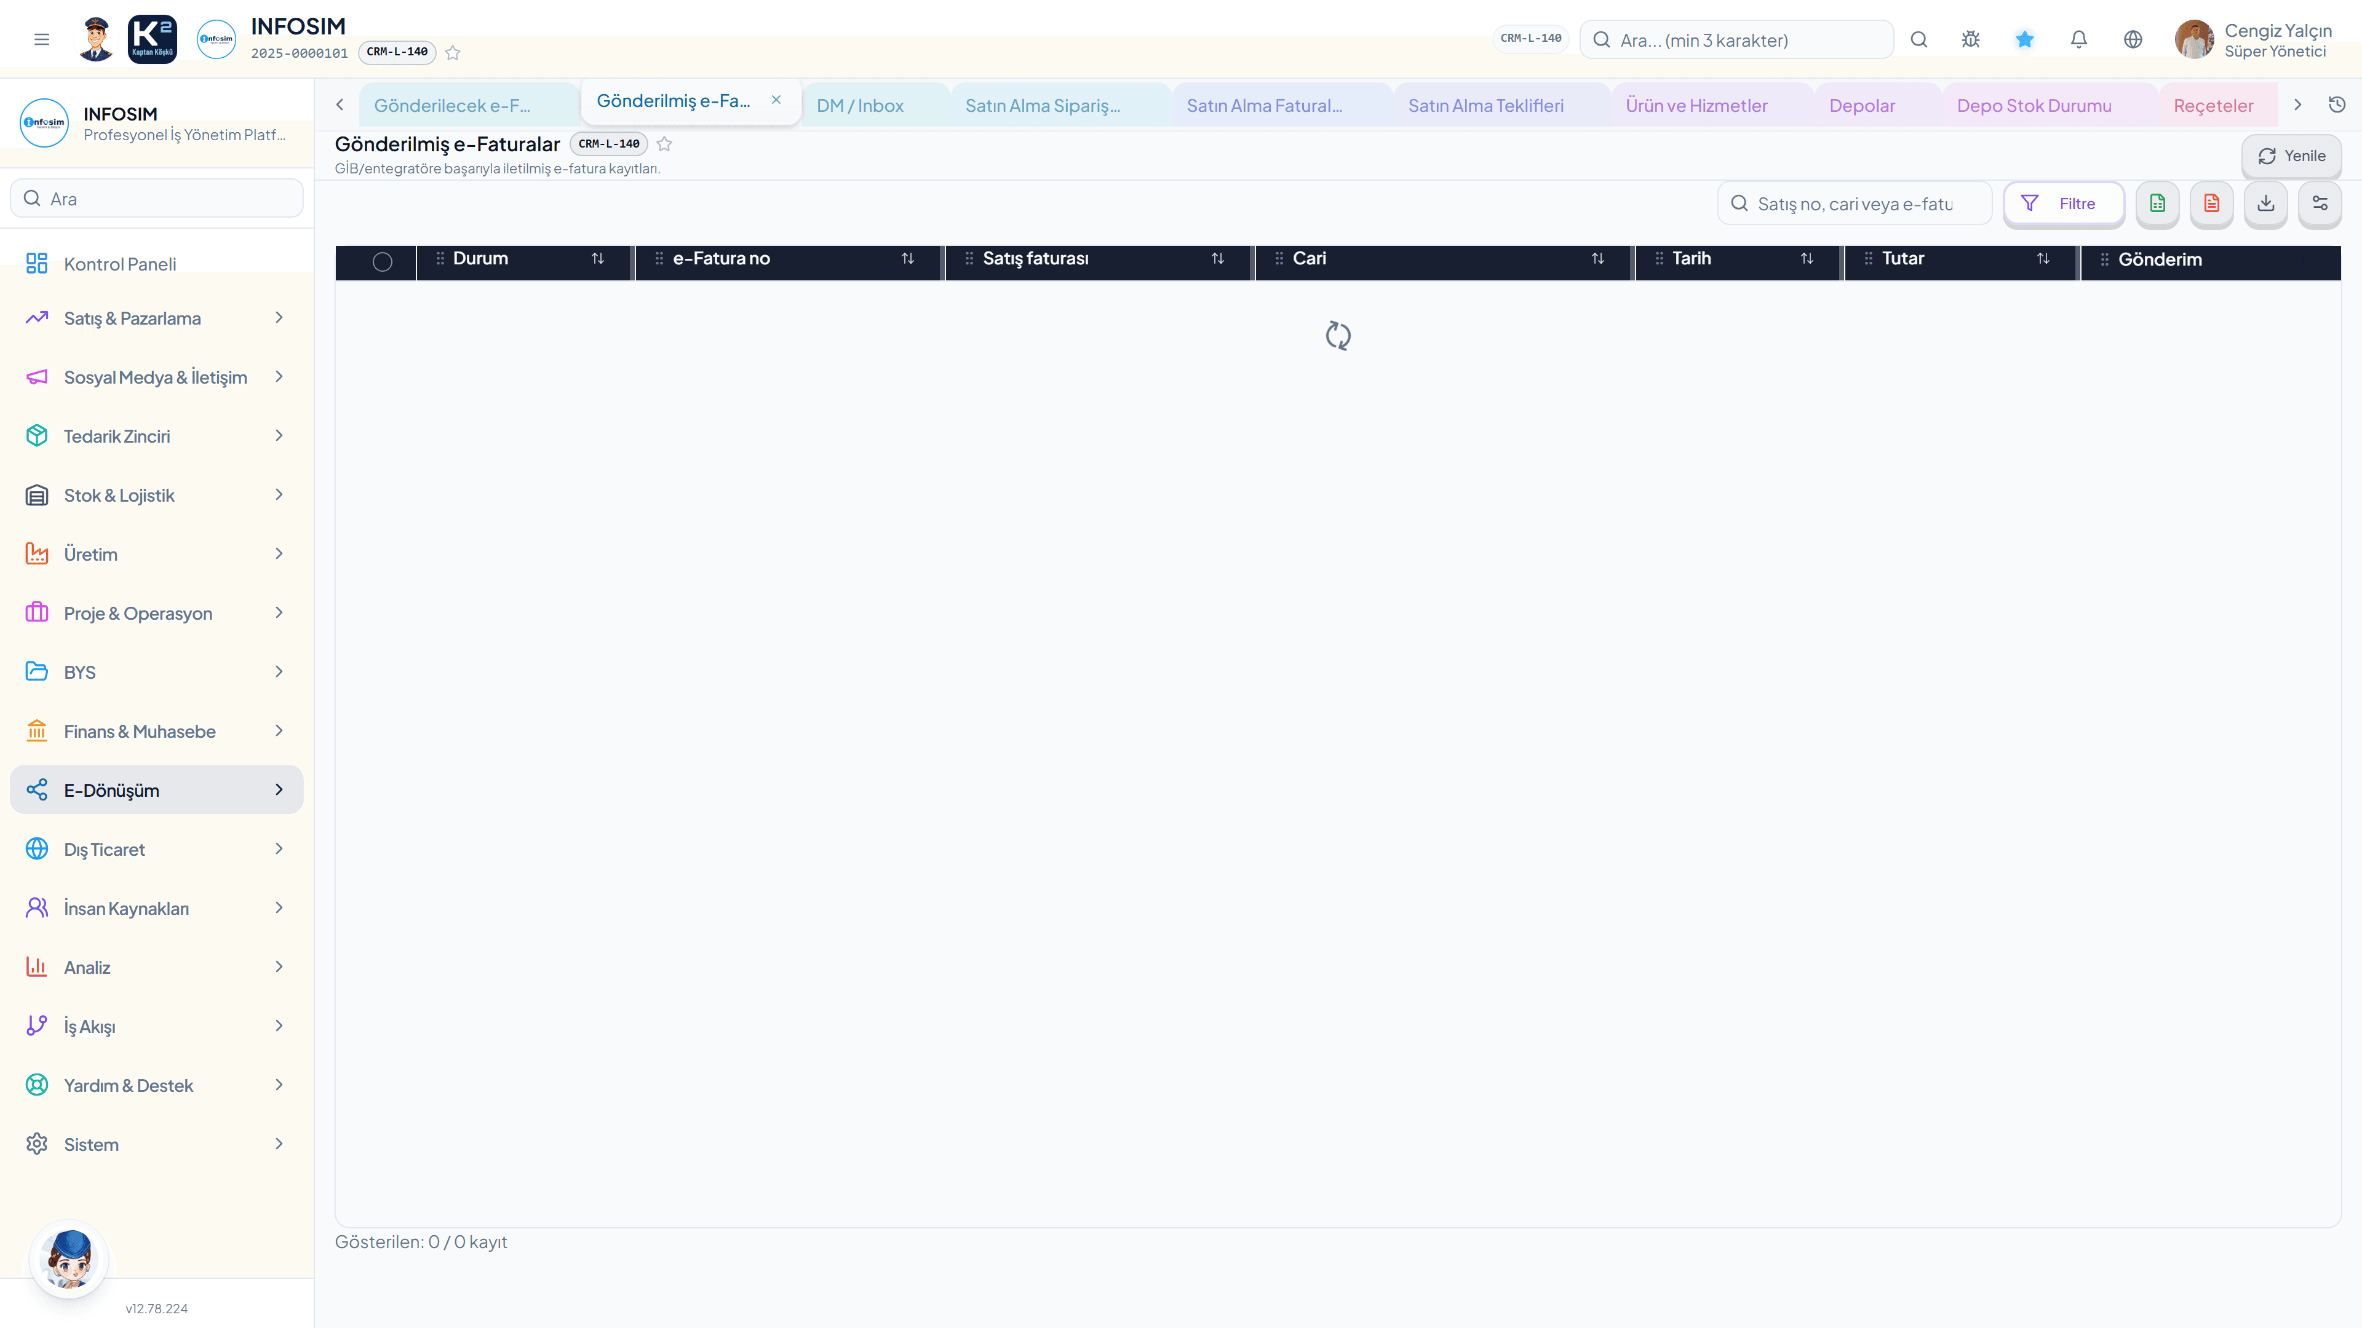
Task: Close the Gönderilmiş e-Faturalar tab
Action: tap(776, 100)
